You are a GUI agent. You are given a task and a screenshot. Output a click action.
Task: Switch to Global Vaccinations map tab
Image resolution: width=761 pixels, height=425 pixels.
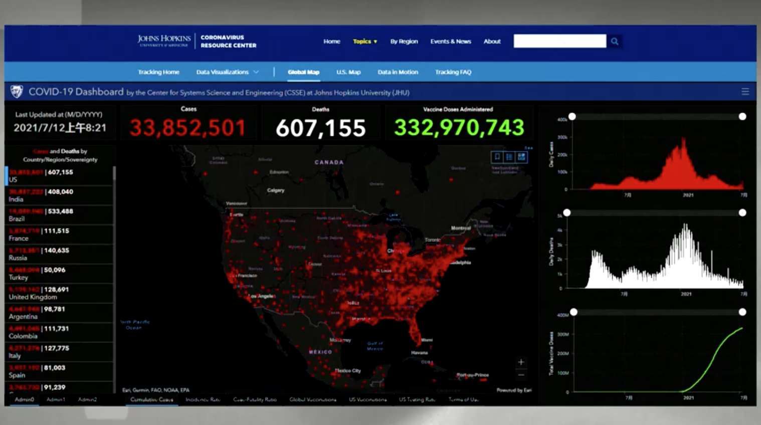click(x=313, y=399)
